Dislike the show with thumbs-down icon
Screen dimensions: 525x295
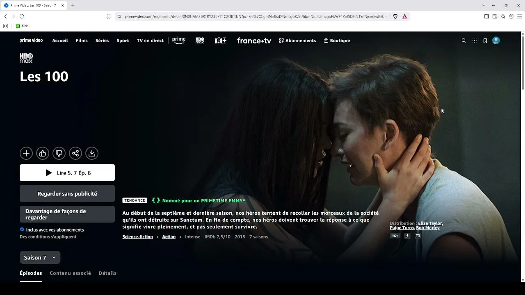[x=59, y=153]
